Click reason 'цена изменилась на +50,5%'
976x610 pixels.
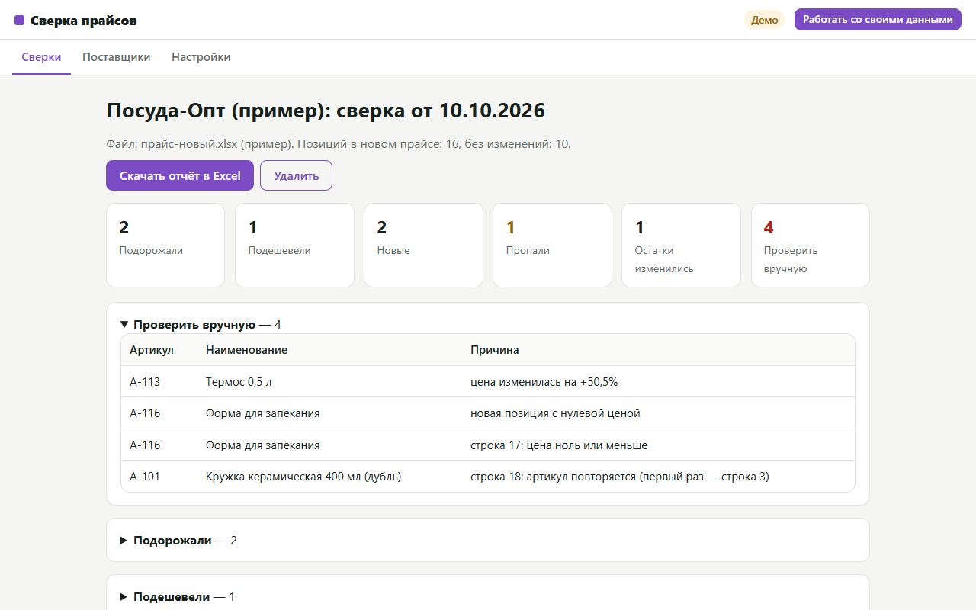pyautogui.click(x=544, y=382)
